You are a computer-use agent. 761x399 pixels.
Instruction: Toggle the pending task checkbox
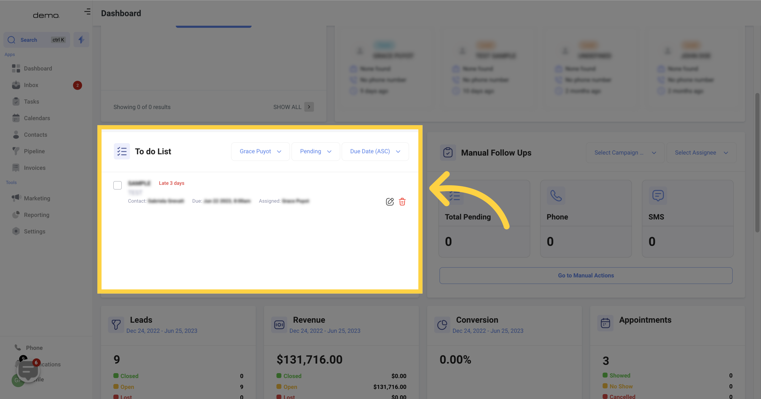[x=117, y=185]
